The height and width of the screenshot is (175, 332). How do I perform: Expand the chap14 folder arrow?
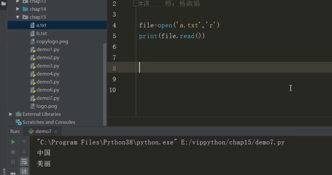pyautogui.click(x=18, y=9)
